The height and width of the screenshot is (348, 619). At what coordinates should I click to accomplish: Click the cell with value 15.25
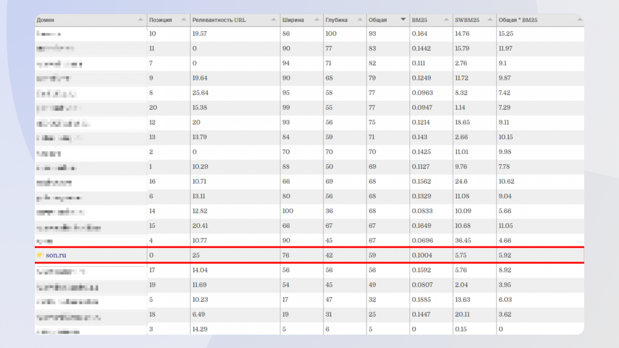(x=506, y=34)
